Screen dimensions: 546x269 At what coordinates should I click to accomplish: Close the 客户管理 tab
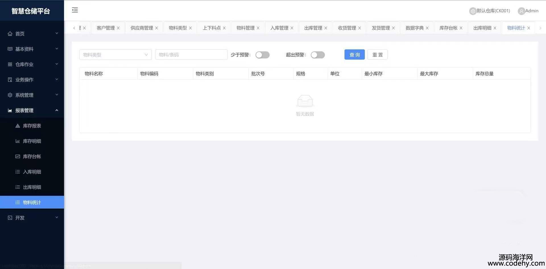(x=118, y=28)
